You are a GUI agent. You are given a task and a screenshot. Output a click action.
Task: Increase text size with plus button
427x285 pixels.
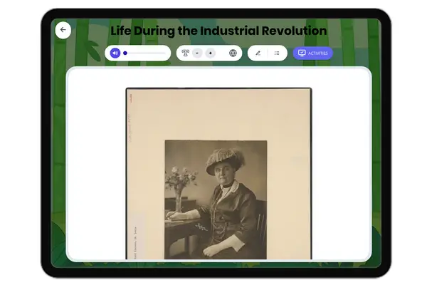[x=210, y=53]
